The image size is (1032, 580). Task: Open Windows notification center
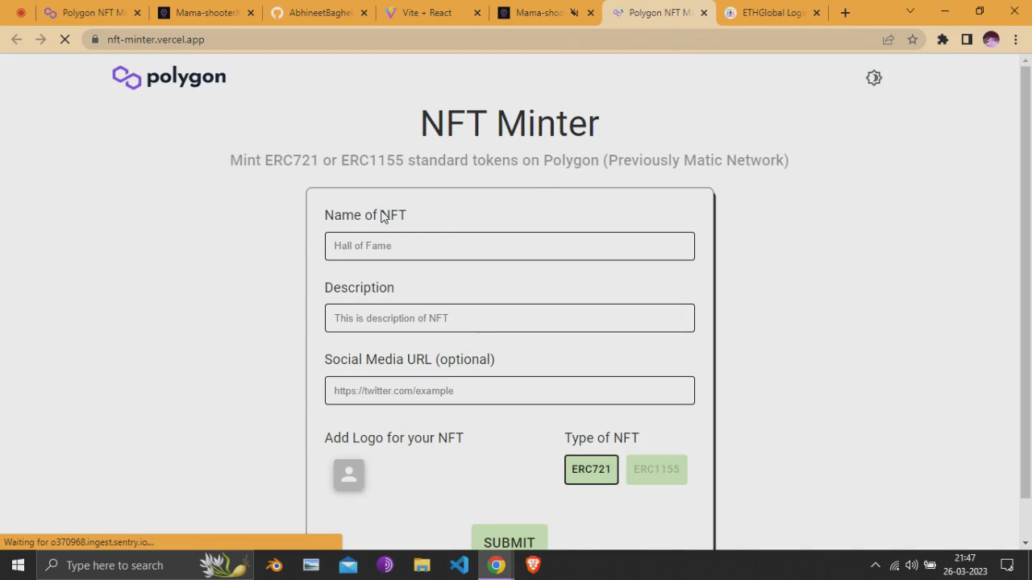tap(1007, 565)
